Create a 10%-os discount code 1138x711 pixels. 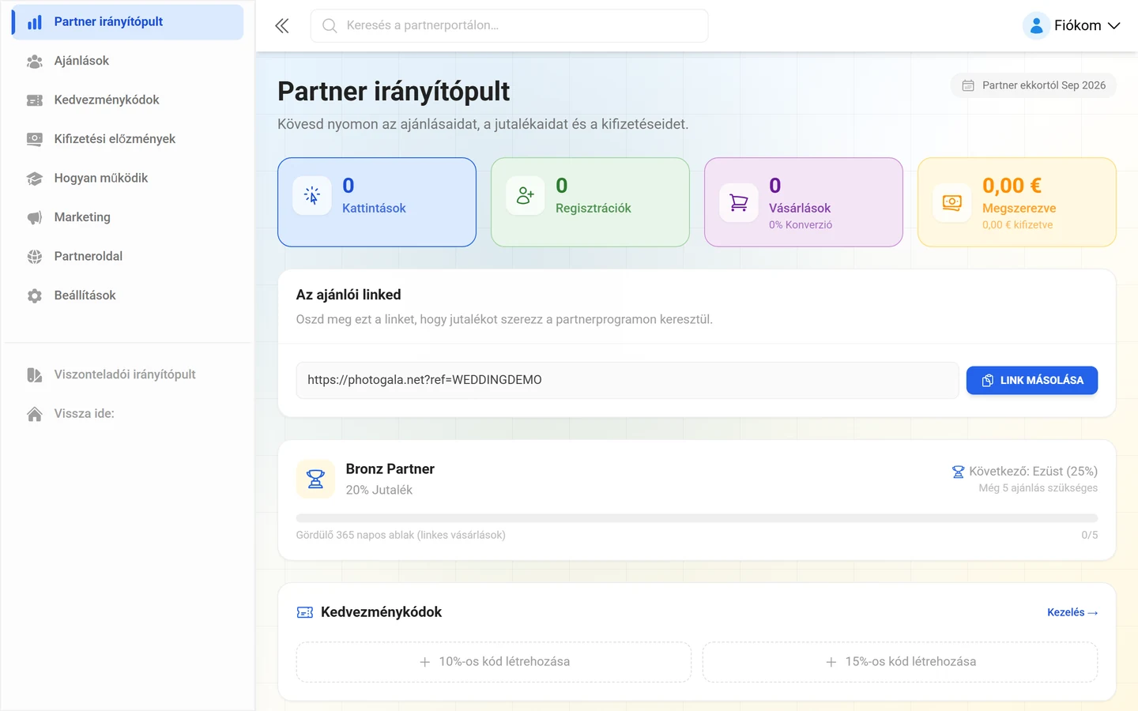[x=494, y=662]
